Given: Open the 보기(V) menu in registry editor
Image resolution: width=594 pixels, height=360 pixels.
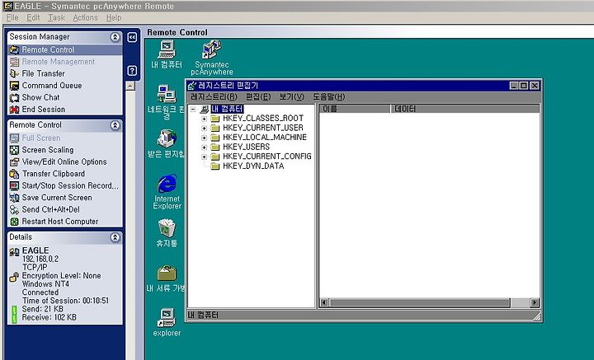Looking at the screenshot, I should pyautogui.click(x=292, y=97).
